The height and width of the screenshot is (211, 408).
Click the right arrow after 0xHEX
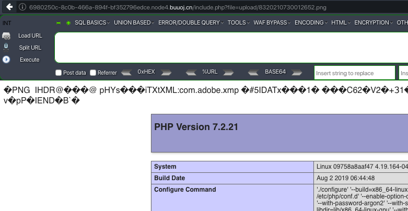[x=166, y=73]
